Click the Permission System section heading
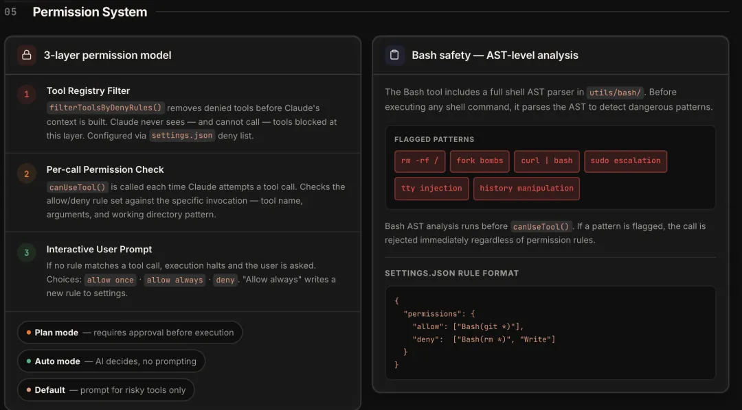This screenshot has height=410, width=742. [90, 12]
